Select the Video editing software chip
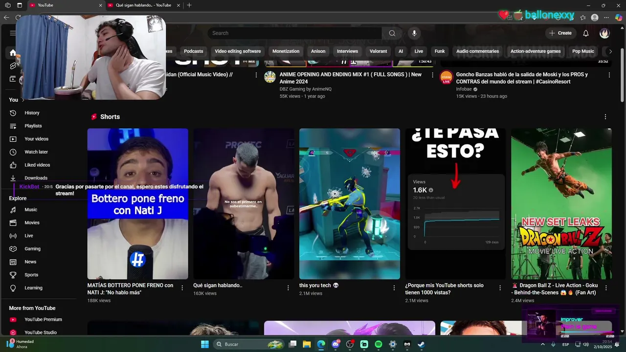Image resolution: width=626 pixels, height=352 pixels. coord(238,51)
